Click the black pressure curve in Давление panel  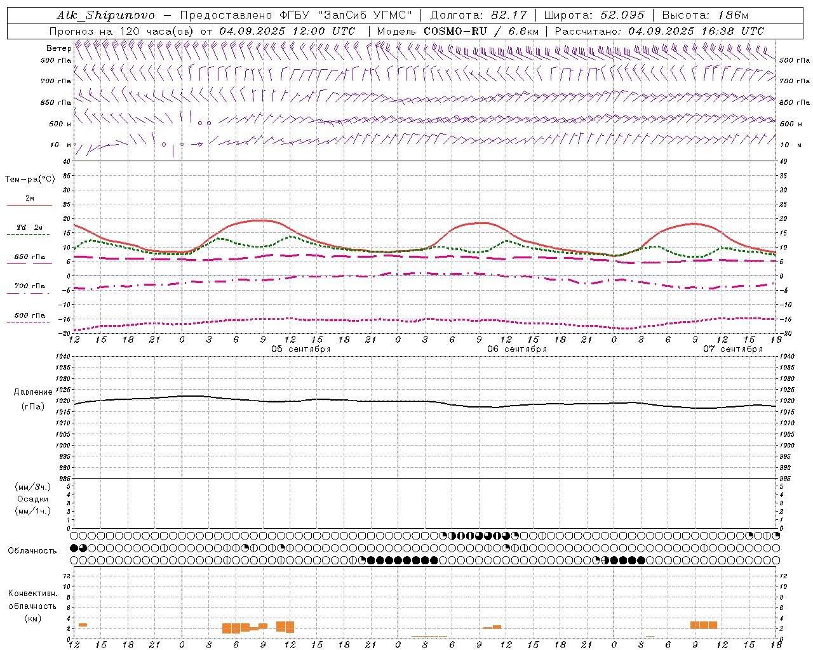pyautogui.click(x=425, y=402)
